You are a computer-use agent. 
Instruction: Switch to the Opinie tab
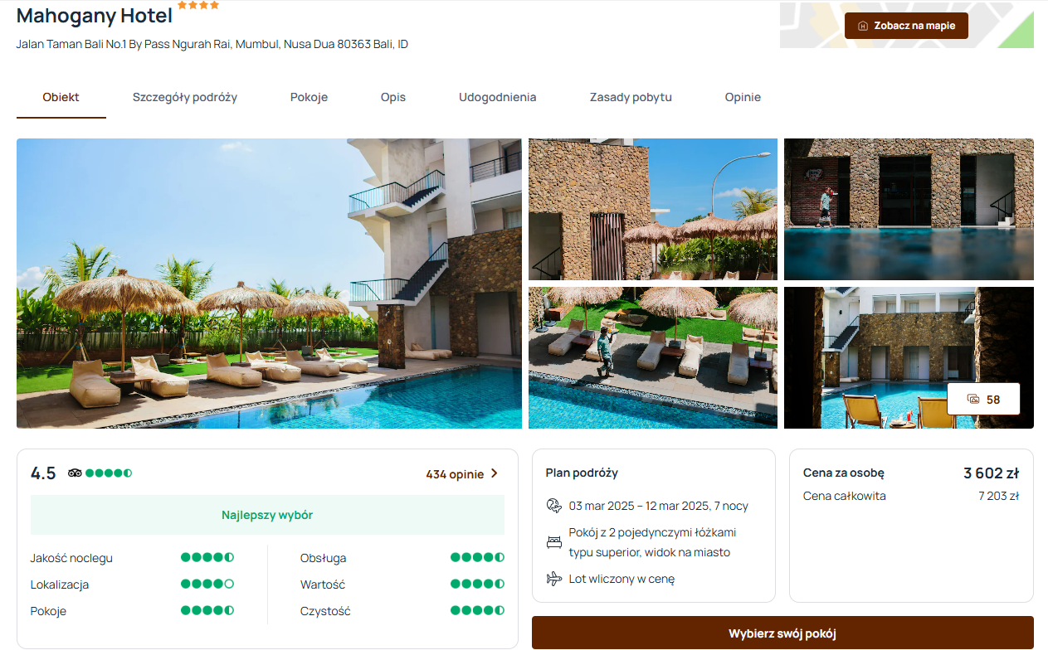pyautogui.click(x=743, y=98)
